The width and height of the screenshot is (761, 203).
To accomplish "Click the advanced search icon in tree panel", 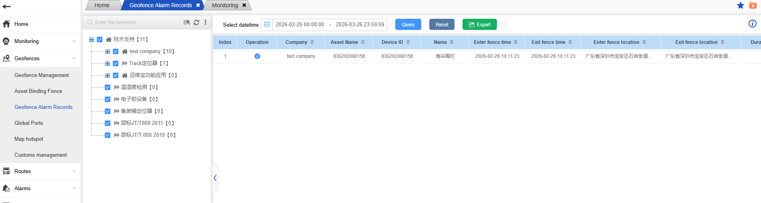I will (186, 22).
